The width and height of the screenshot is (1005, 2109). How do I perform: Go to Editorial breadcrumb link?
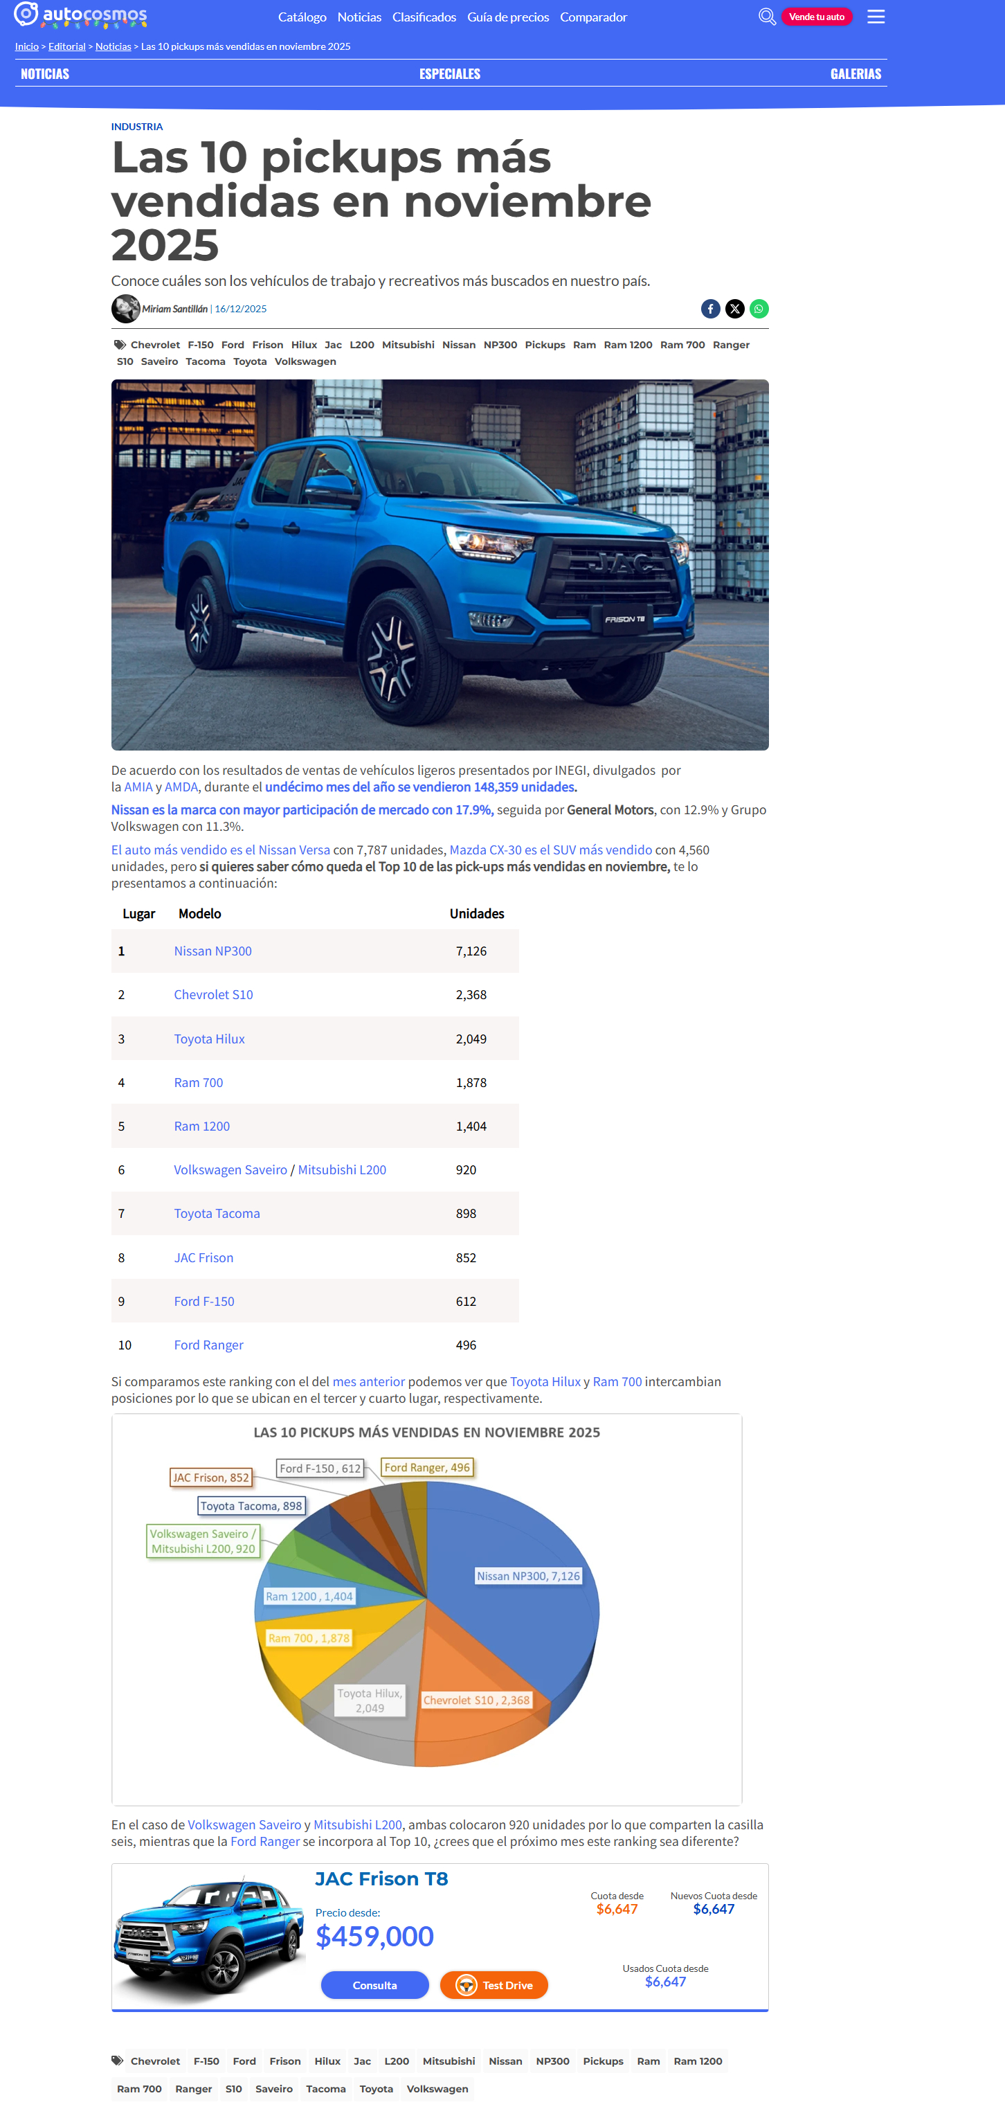(x=67, y=46)
